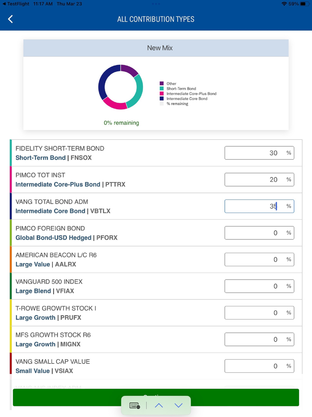Tap the New Mix card header
312x417 pixels.
pyautogui.click(x=156, y=48)
